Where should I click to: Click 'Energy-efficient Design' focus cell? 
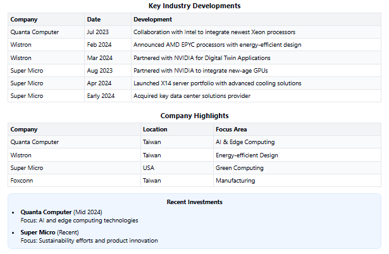(x=297, y=155)
